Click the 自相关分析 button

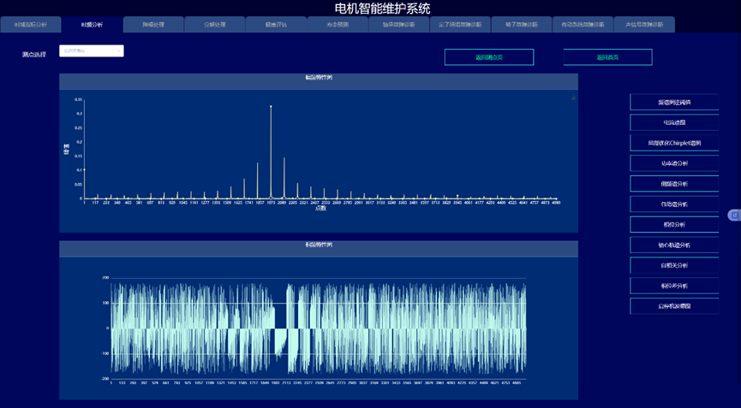point(674,266)
